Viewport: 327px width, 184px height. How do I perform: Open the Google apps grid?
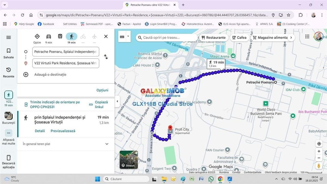[x=307, y=37]
